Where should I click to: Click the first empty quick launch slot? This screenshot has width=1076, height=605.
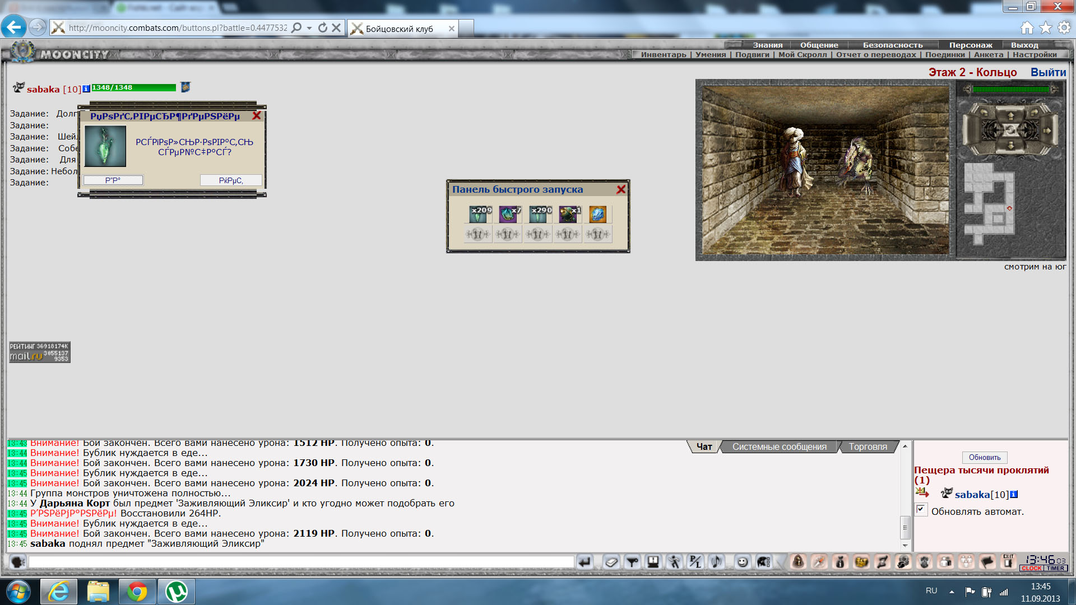pos(478,234)
